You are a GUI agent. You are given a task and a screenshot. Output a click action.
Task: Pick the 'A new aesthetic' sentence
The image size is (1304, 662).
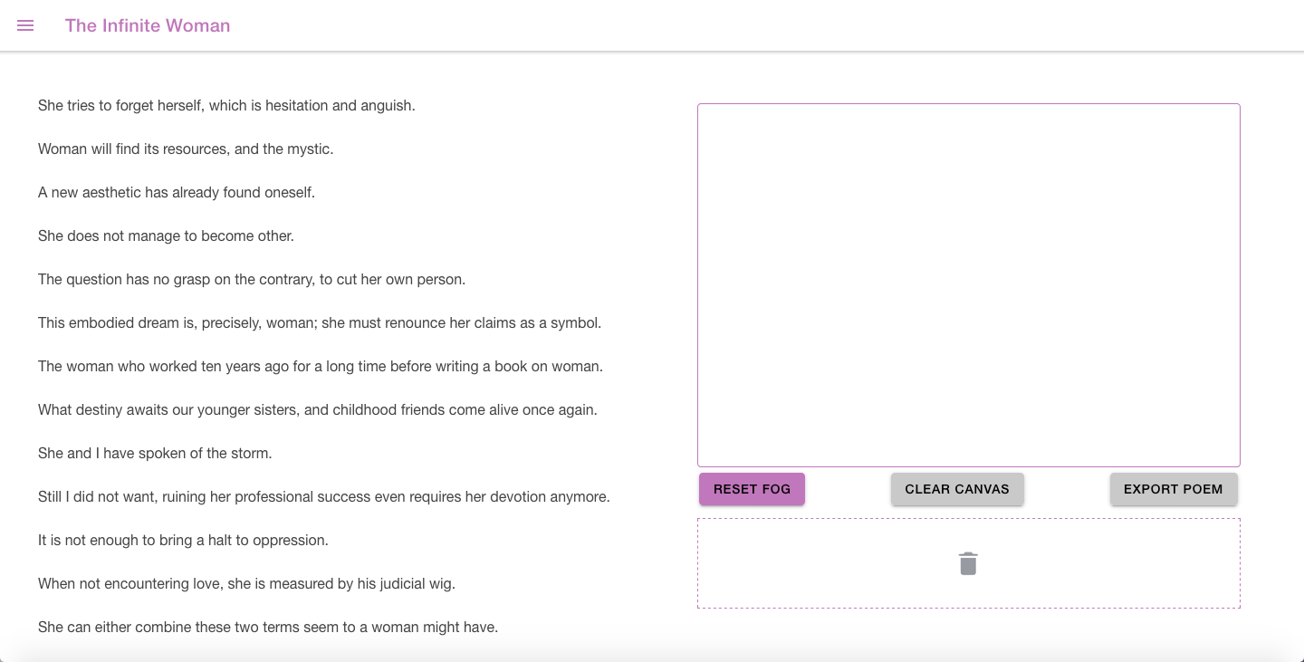click(x=177, y=193)
